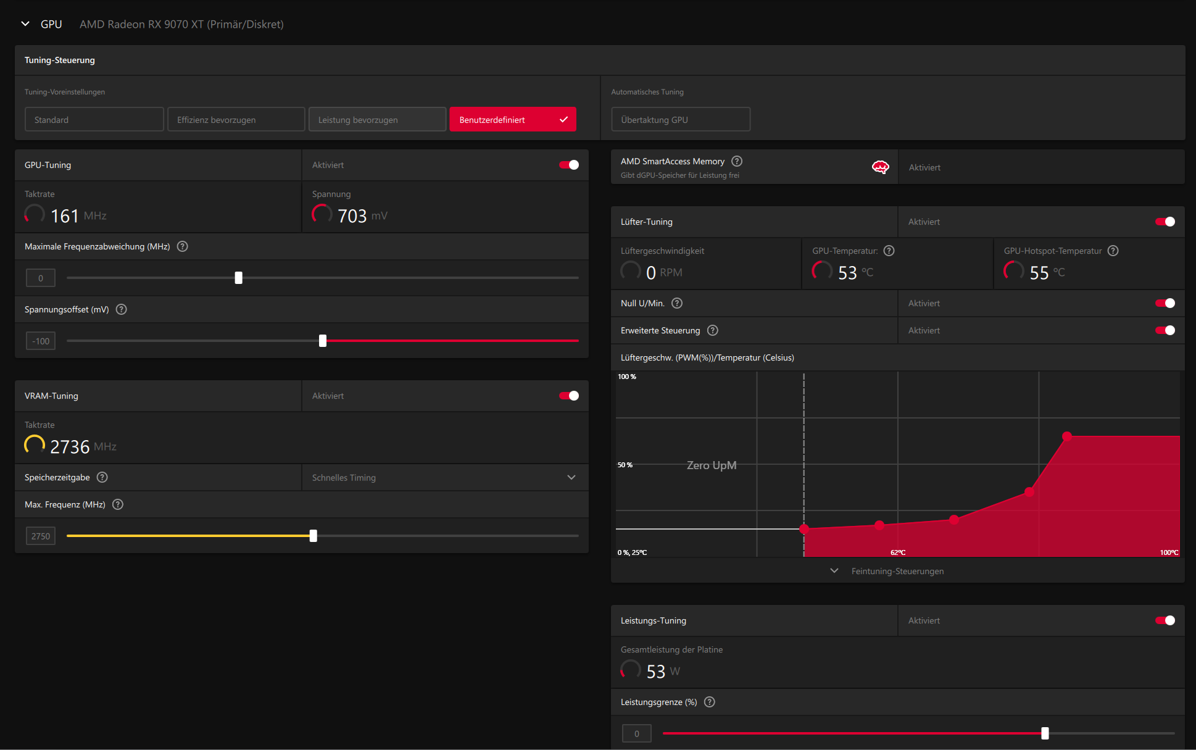Click the fourth fan curve control point
Viewport: 1196px width, 750px height.
(1029, 492)
